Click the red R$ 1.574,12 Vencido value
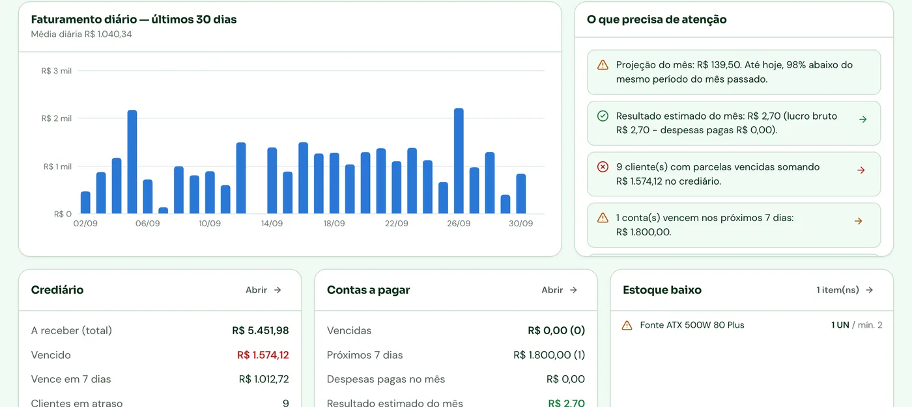912x407 pixels. click(x=263, y=355)
